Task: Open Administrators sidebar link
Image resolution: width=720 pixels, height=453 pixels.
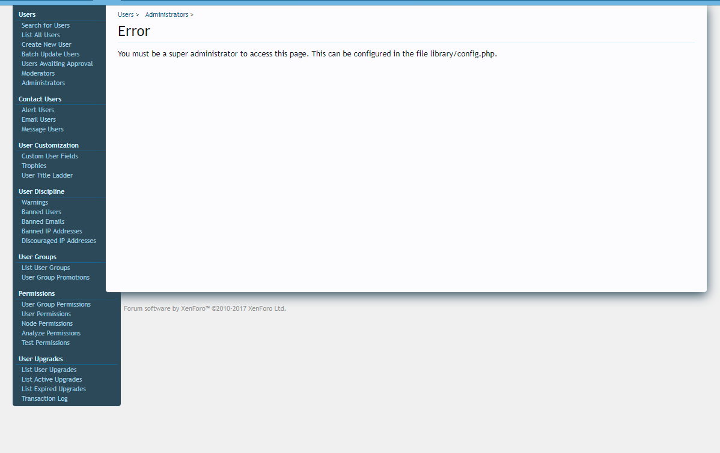Action: pos(43,83)
